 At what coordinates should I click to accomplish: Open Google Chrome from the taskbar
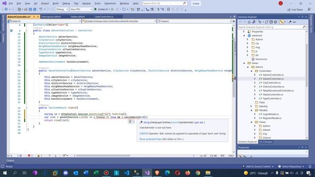click(198, 173)
